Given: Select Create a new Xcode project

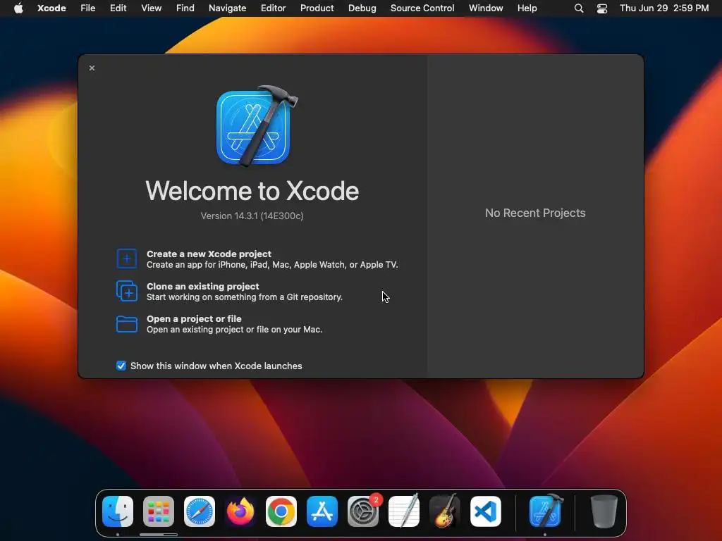Looking at the screenshot, I should pos(257,259).
